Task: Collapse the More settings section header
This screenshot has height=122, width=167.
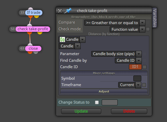Action: click(104, 73)
